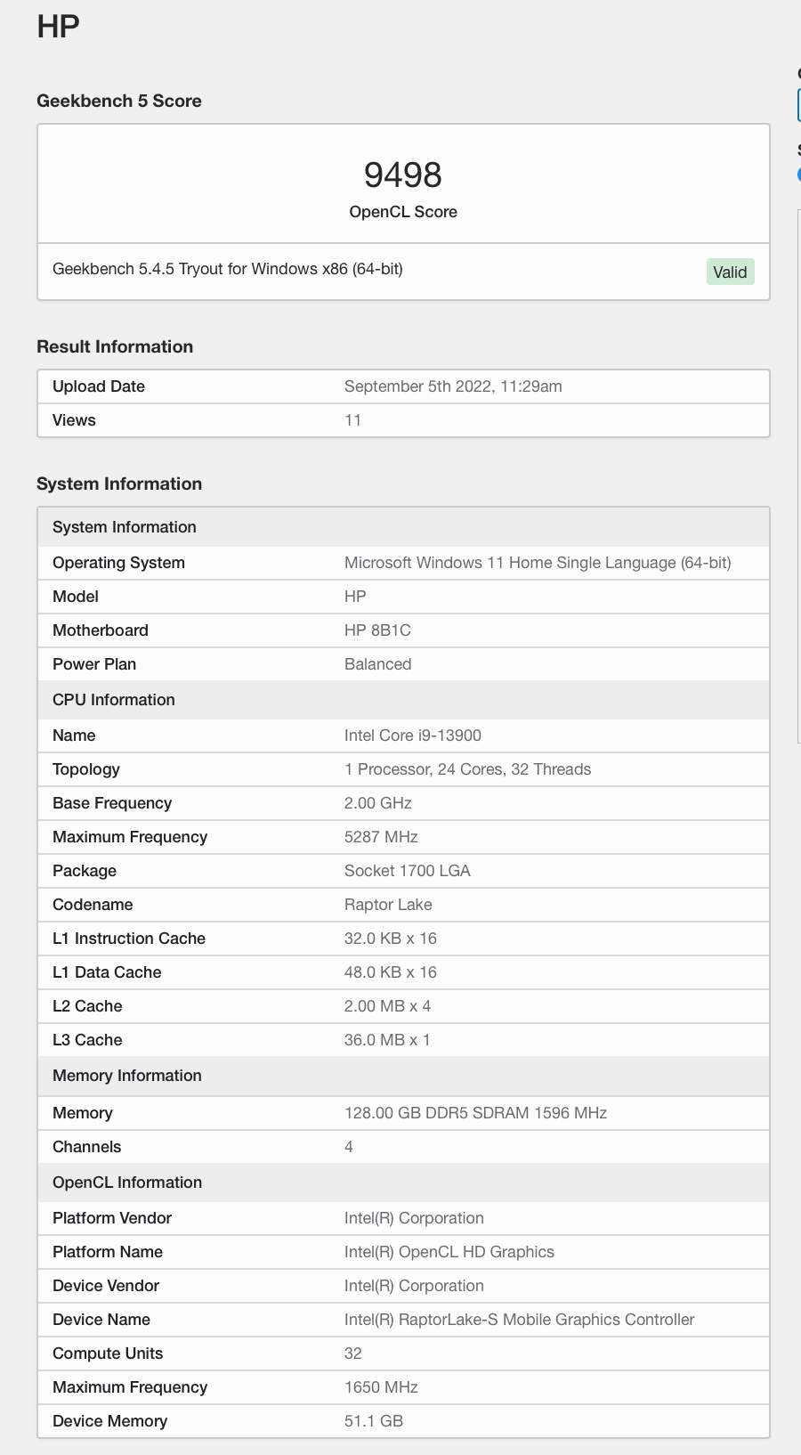Click the Views count of 11

[353, 420]
